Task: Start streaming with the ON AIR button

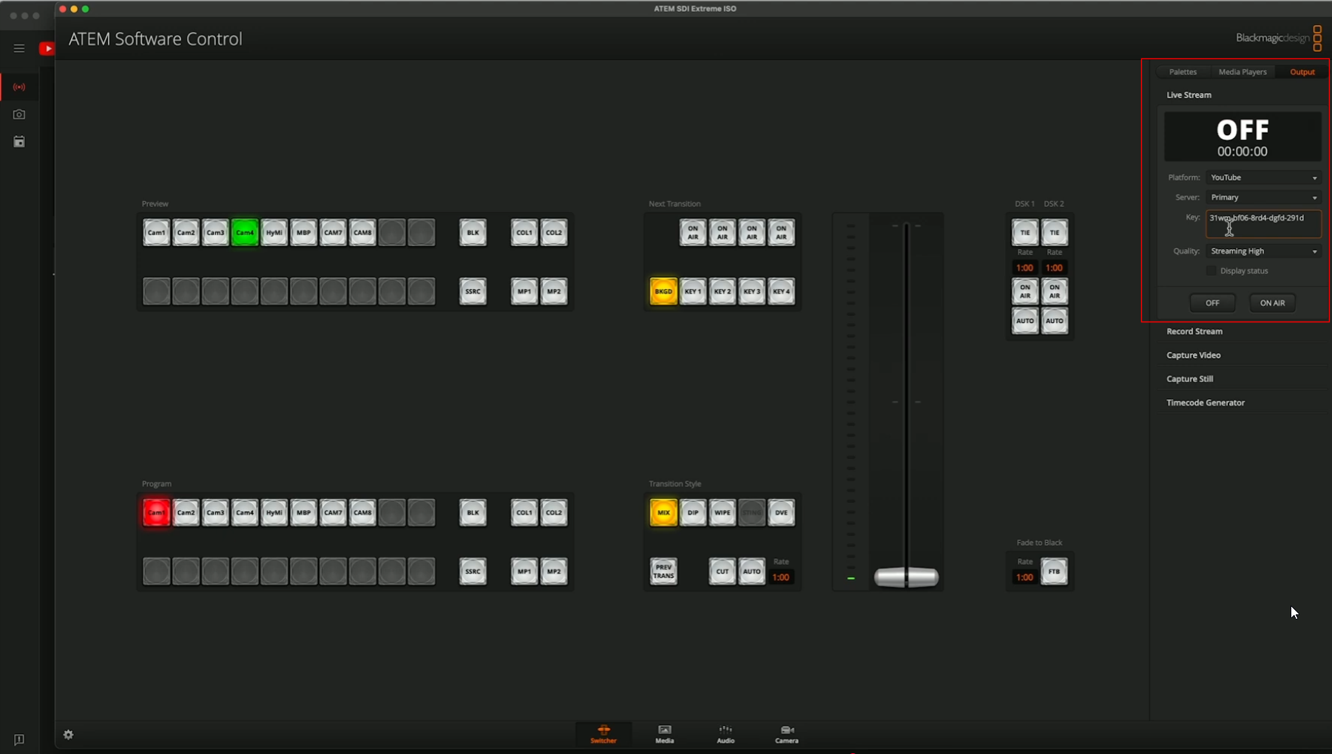Action: tap(1272, 303)
